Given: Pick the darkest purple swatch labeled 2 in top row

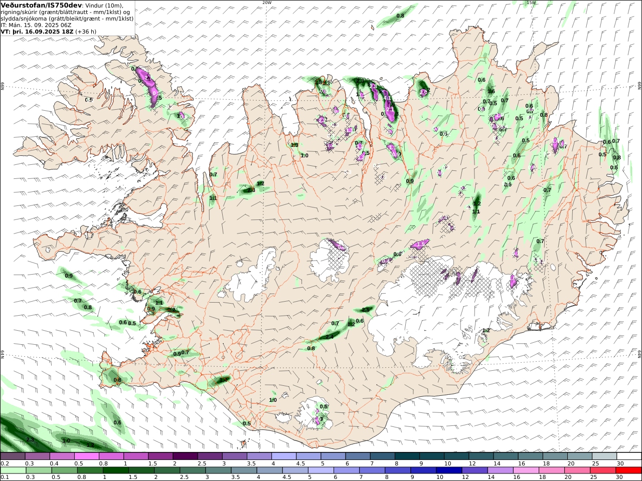Looking at the screenshot, I should [185, 456].
